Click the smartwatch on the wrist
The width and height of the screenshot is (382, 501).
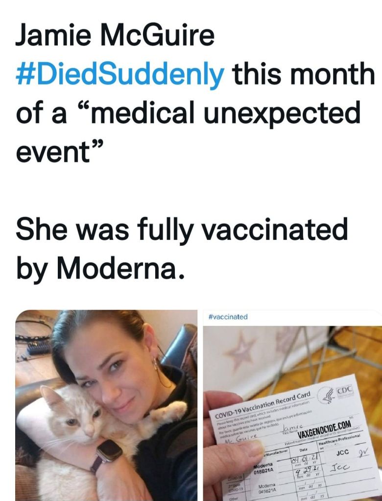[x=108, y=450]
